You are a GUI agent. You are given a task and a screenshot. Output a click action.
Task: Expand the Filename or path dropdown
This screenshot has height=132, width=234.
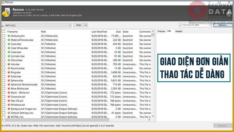[x=210, y=25]
